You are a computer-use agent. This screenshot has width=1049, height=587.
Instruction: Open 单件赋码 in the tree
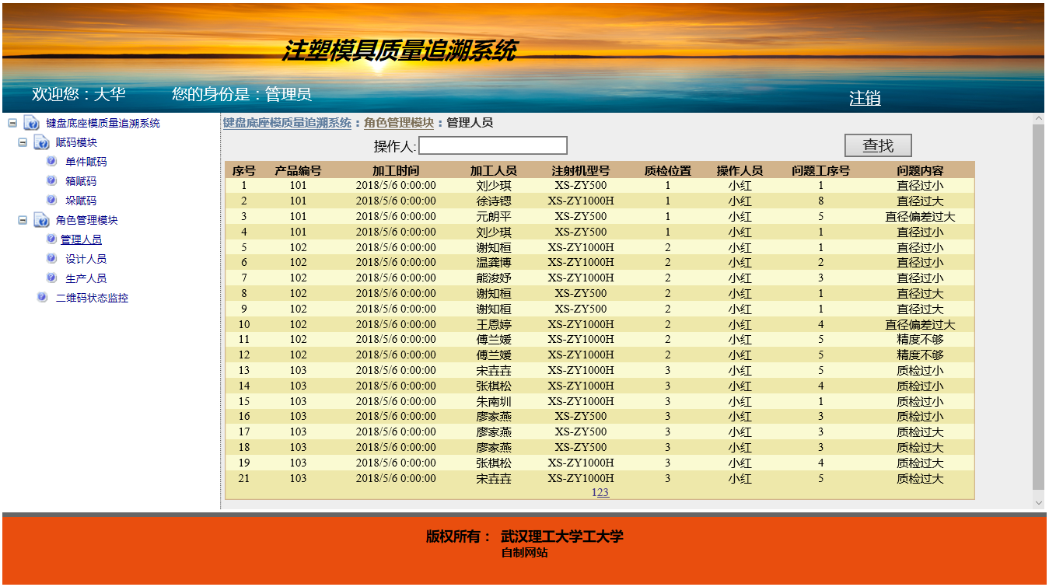point(86,162)
